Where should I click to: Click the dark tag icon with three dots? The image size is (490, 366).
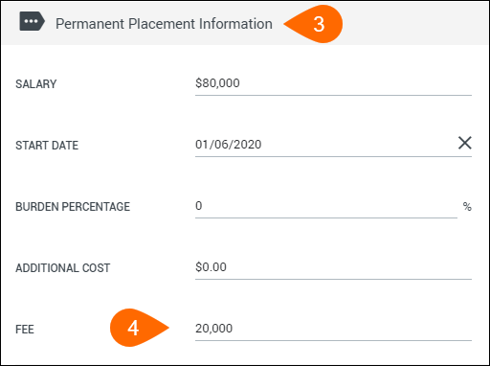(32, 21)
